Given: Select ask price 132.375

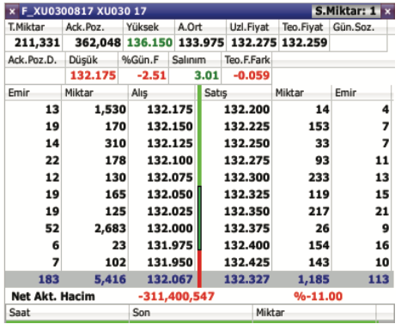Looking at the screenshot, I should tap(246, 229).
